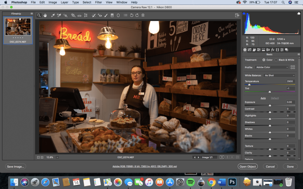This screenshot has height=189, width=303.
Task: Select the Crop tool
Action: [x=73, y=15]
